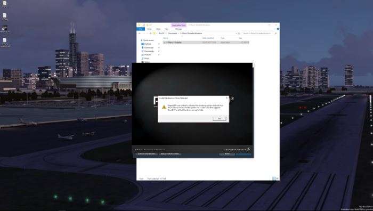The image size is (373, 211).
Task: Click Explorer's up-one-level arrow
Action: click(150, 34)
